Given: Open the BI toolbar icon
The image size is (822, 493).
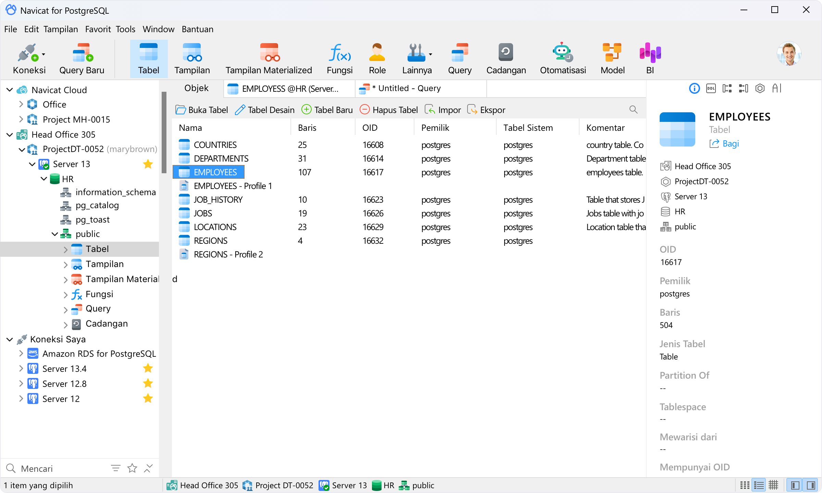Looking at the screenshot, I should point(650,59).
